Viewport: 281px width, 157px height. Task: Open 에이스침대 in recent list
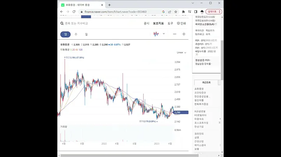tap(200, 145)
